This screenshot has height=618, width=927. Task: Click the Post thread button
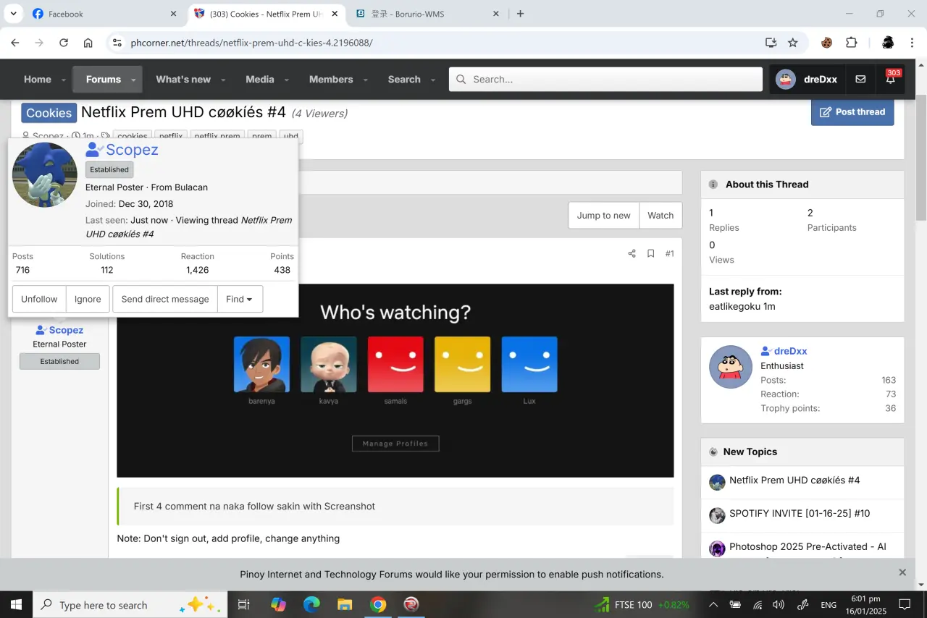click(852, 112)
